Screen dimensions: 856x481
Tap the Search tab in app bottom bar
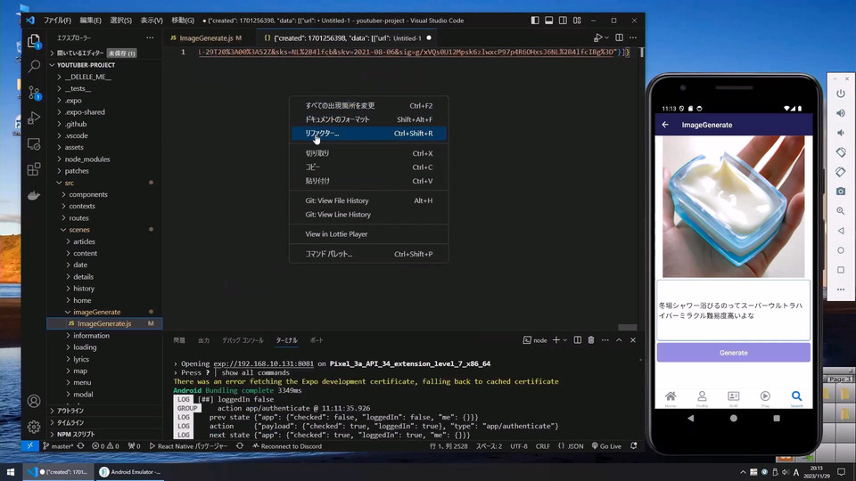pyautogui.click(x=796, y=398)
